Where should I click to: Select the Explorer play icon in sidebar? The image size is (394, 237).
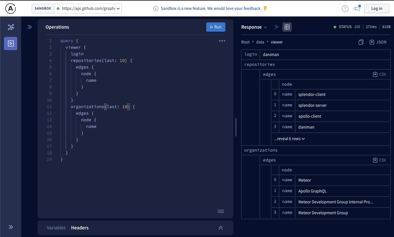coord(11,44)
